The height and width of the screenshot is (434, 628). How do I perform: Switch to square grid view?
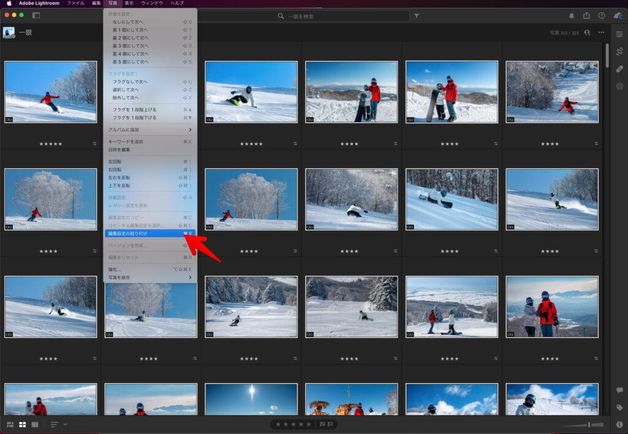tap(23, 424)
